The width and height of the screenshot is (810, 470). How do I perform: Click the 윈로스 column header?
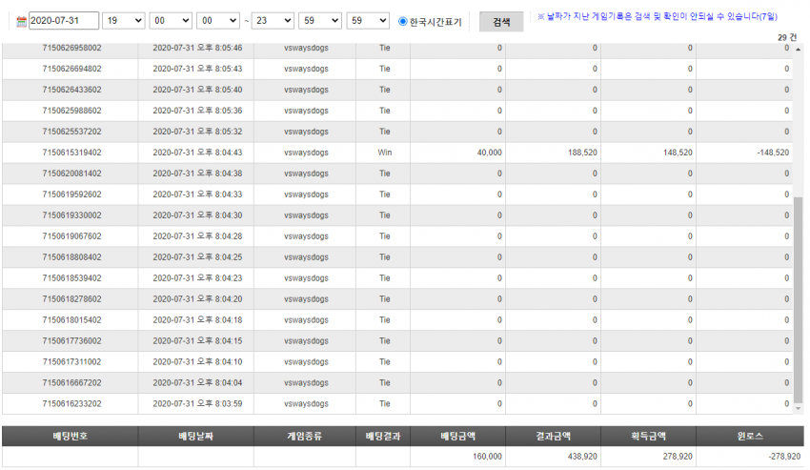click(x=750, y=436)
